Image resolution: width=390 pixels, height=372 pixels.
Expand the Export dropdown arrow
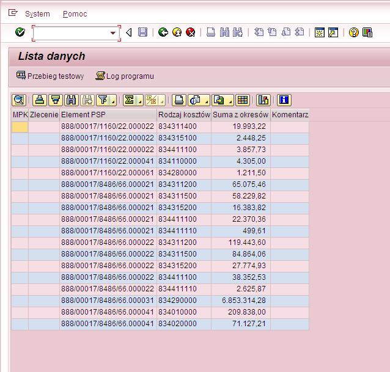click(x=230, y=100)
